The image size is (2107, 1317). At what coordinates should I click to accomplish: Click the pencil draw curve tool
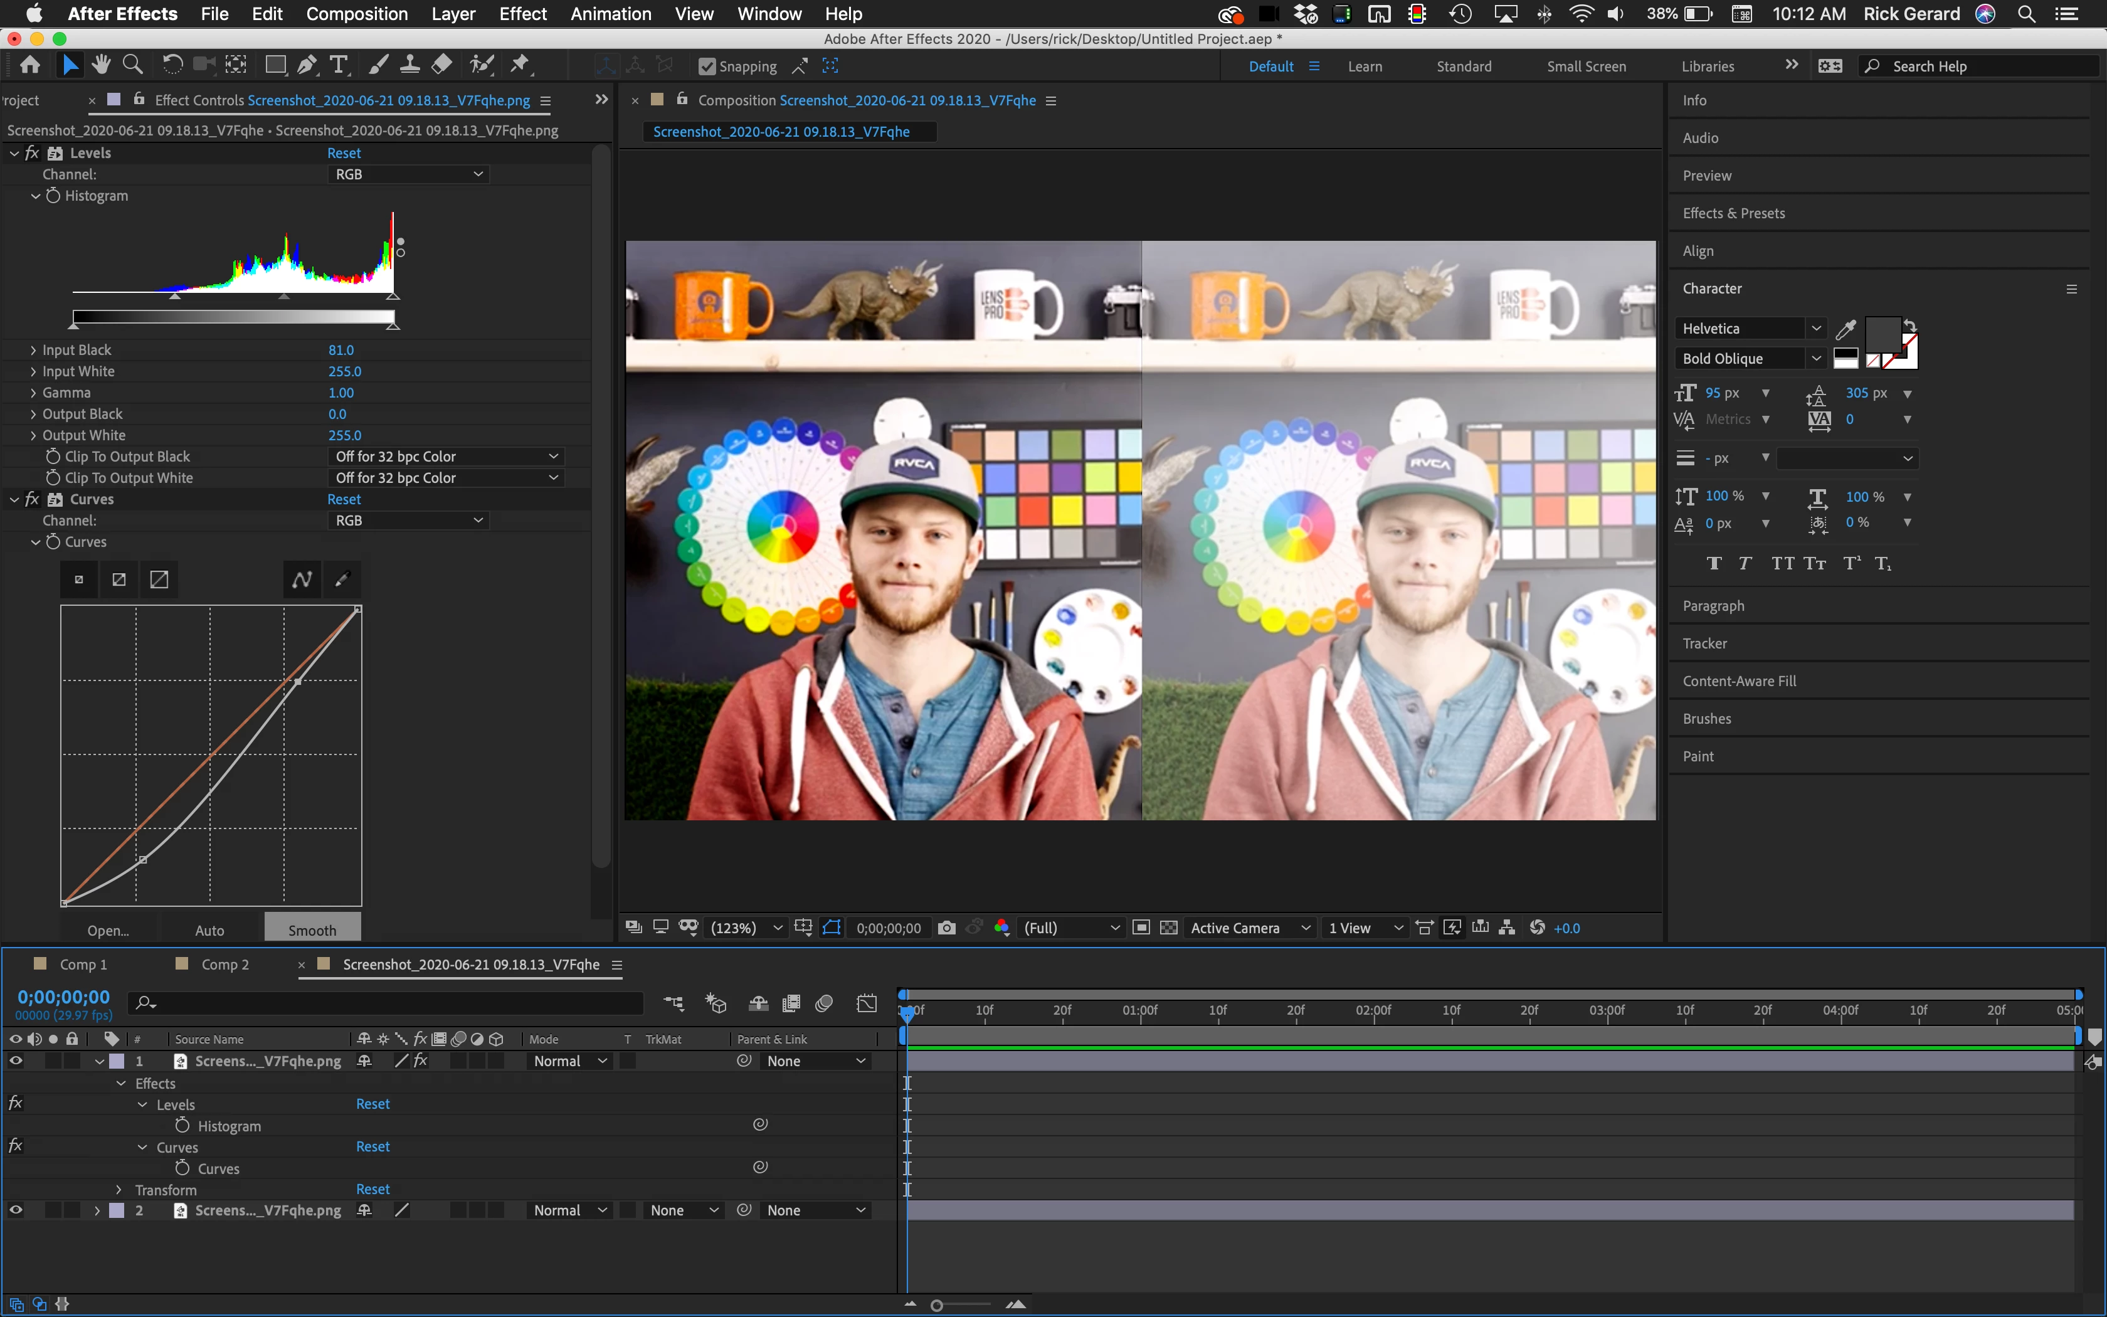click(342, 579)
